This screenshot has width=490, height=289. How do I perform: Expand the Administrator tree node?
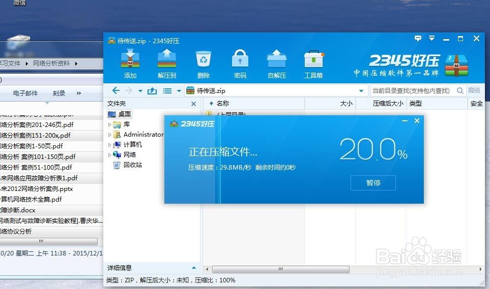coord(110,135)
